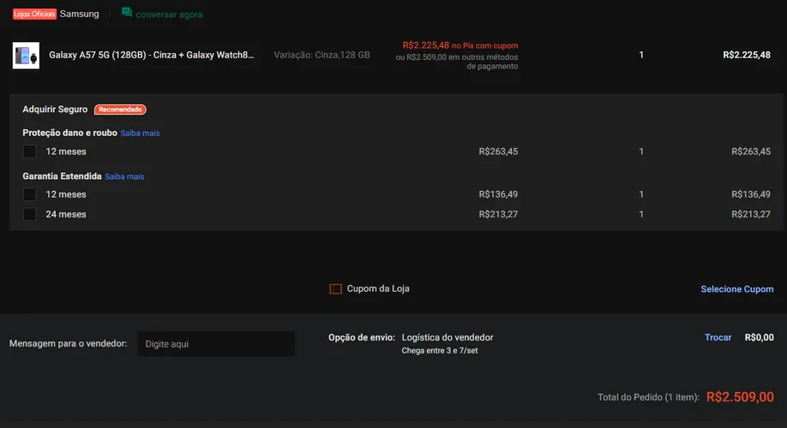
Task: Click the green chat bubble icon
Action: 127,13
